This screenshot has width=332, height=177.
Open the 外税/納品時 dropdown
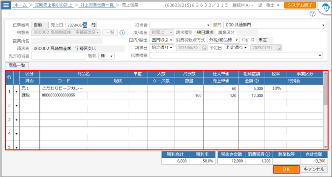[x=223, y=40]
